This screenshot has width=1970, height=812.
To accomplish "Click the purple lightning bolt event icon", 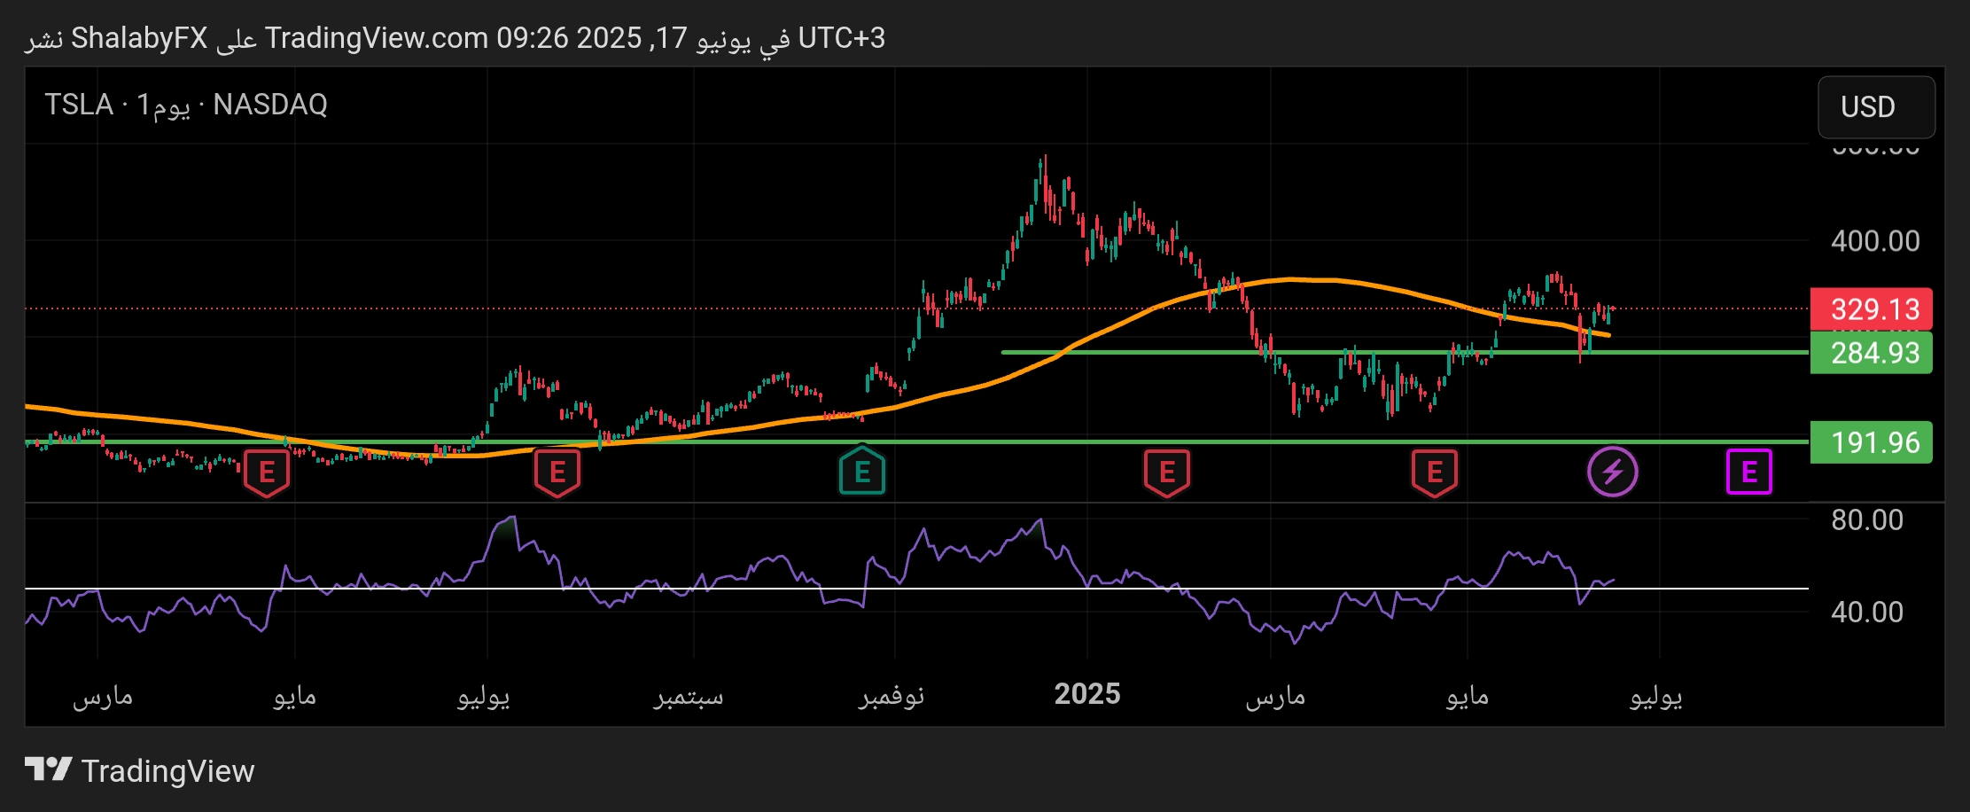I will tap(1613, 472).
